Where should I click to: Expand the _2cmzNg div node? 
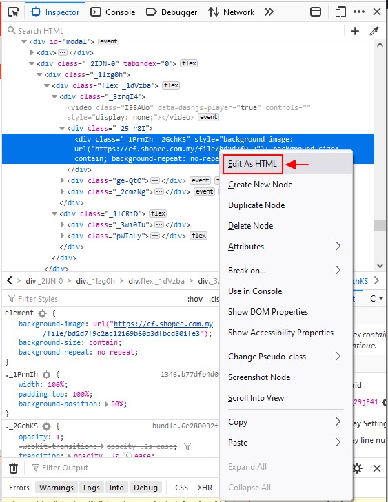[x=63, y=191]
